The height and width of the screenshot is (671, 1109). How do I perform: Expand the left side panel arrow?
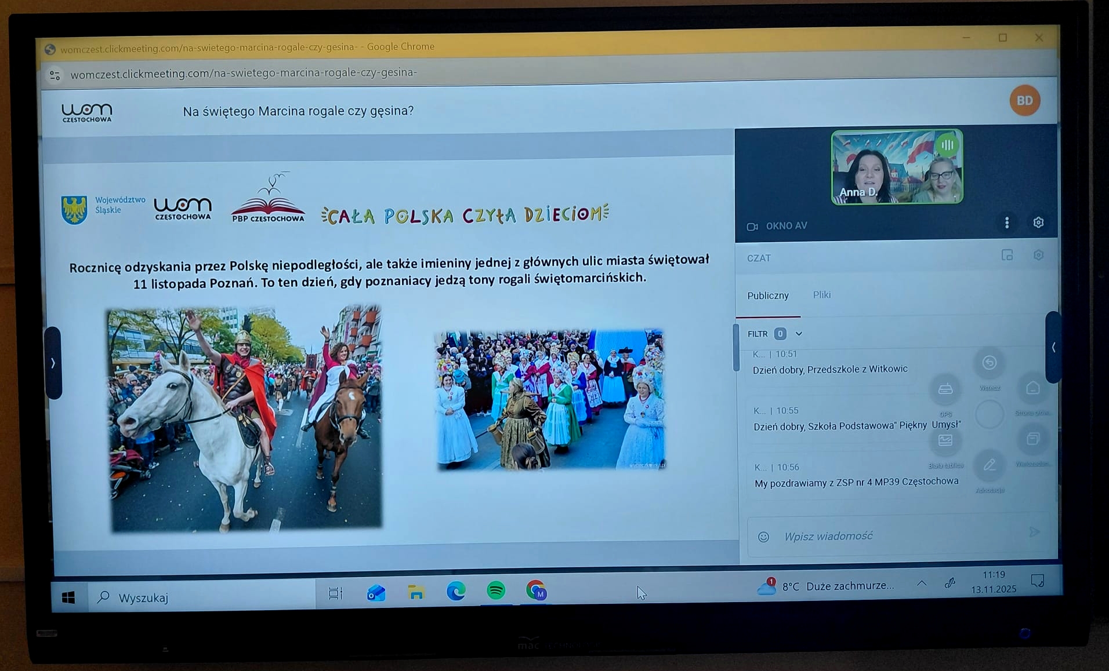pos(53,363)
